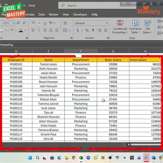Open Merge & Center dropdown arrow
The width and height of the screenshot is (163, 163).
pos(69,30)
